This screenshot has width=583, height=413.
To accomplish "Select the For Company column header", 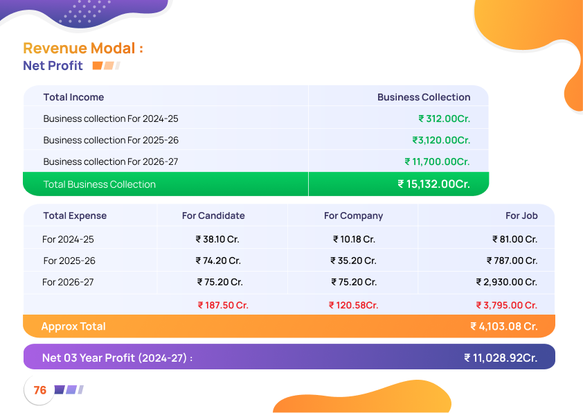I will pos(353,216).
